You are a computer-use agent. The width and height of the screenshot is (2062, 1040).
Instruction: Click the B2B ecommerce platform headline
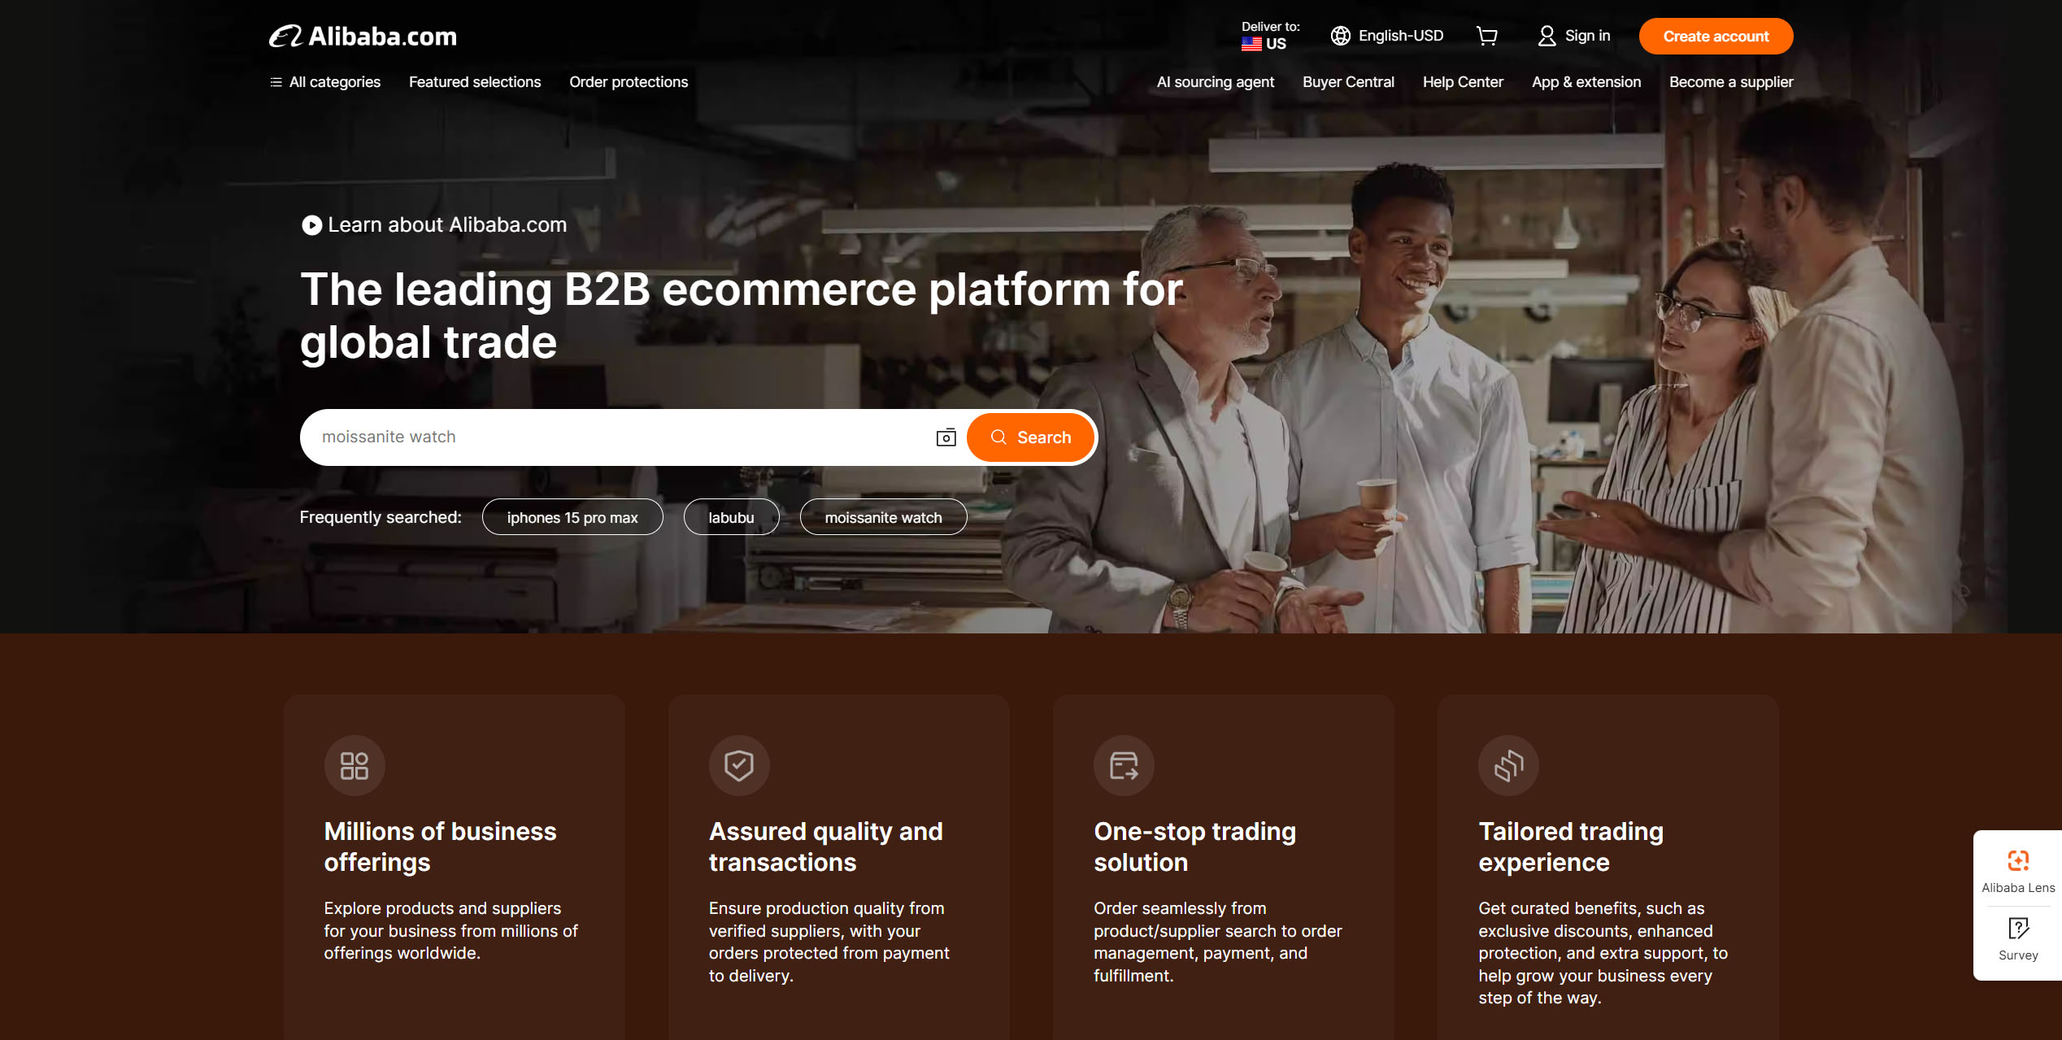(x=741, y=315)
